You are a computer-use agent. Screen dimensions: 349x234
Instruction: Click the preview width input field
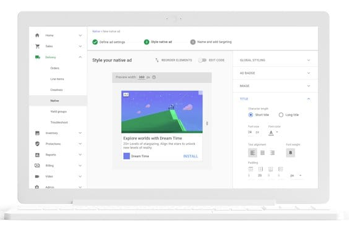pyautogui.click(x=142, y=77)
